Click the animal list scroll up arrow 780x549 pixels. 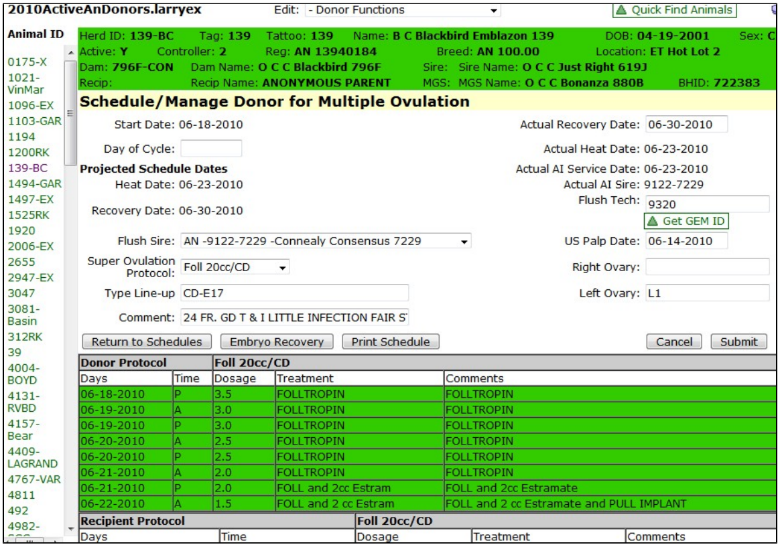point(70,53)
